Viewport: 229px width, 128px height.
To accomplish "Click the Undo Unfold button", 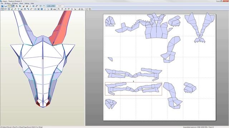I will click(x=51, y=6).
